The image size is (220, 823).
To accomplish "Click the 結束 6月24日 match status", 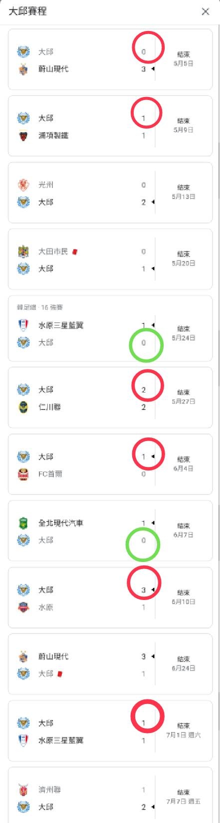I will pyautogui.click(x=183, y=663).
